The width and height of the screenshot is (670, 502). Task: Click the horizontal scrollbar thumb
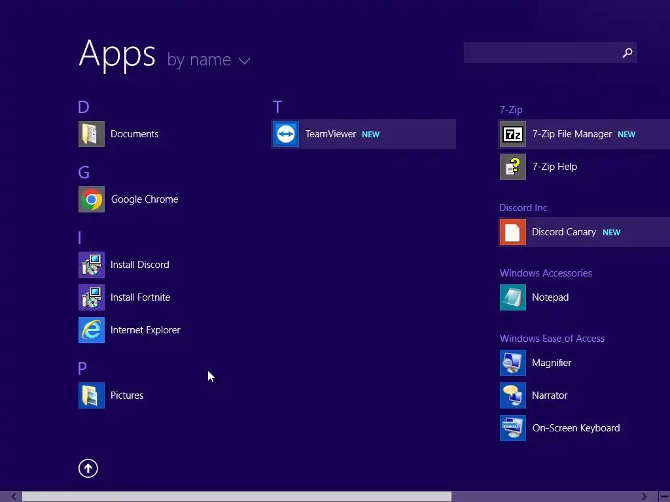tap(237, 497)
